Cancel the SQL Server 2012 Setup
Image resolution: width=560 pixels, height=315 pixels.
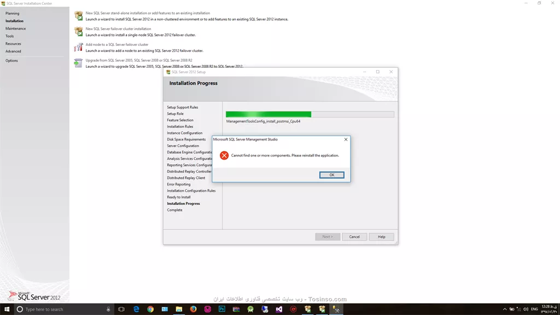pos(354,237)
